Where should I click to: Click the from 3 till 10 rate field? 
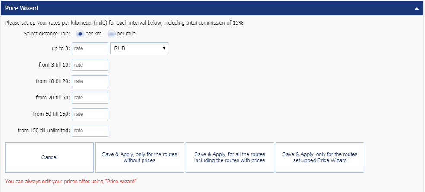click(x=90, y=65)
